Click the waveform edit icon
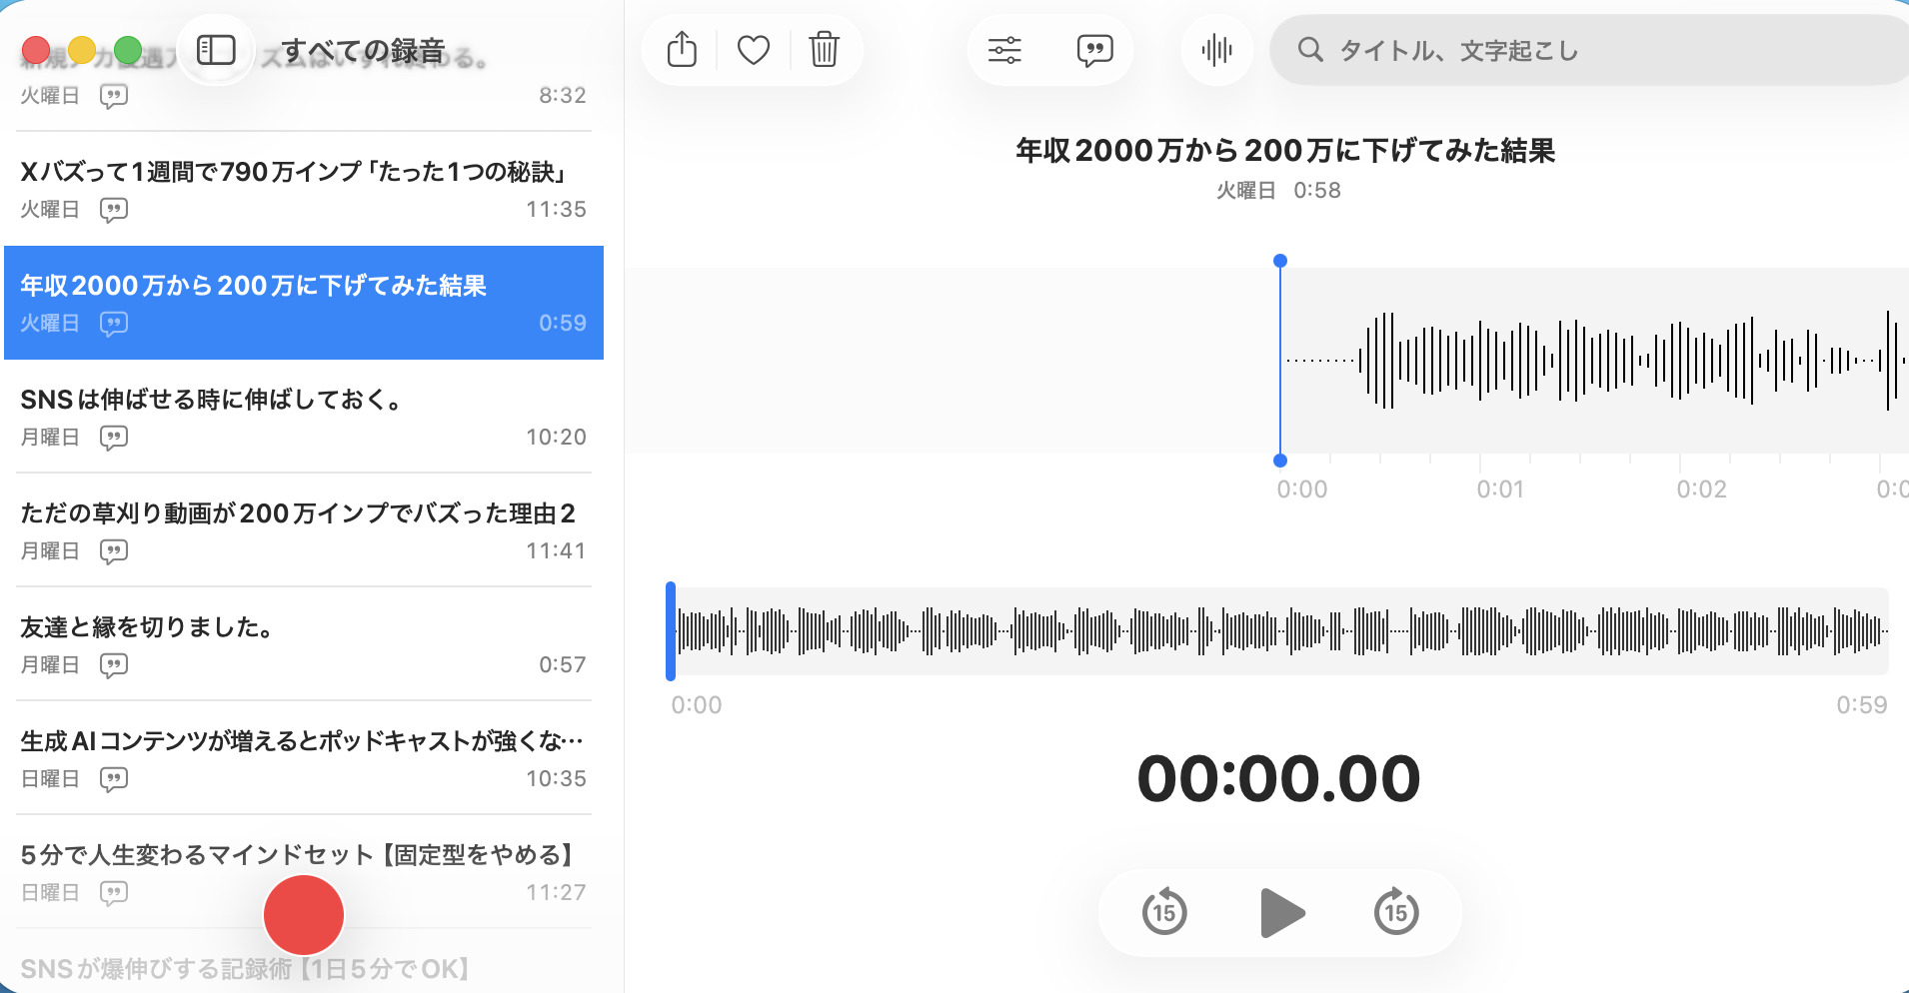Screen dimensions: 1909x993 [1216, 50]
